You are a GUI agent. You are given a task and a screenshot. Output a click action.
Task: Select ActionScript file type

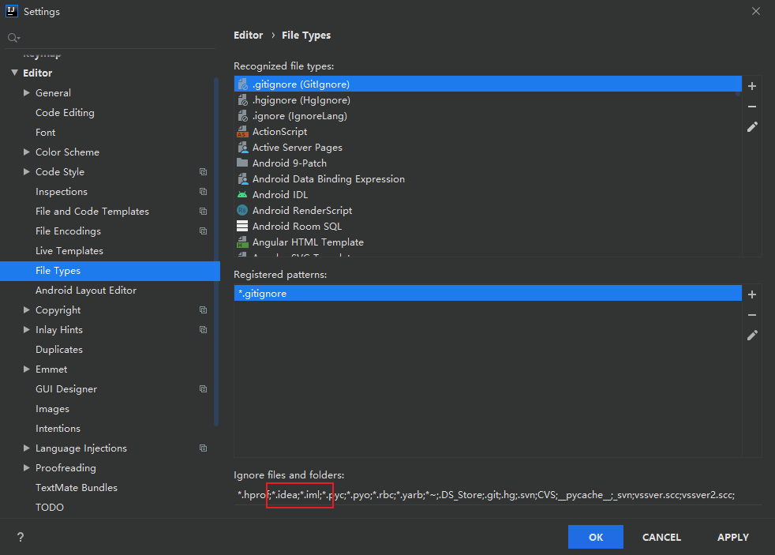[x=279, y=132]
